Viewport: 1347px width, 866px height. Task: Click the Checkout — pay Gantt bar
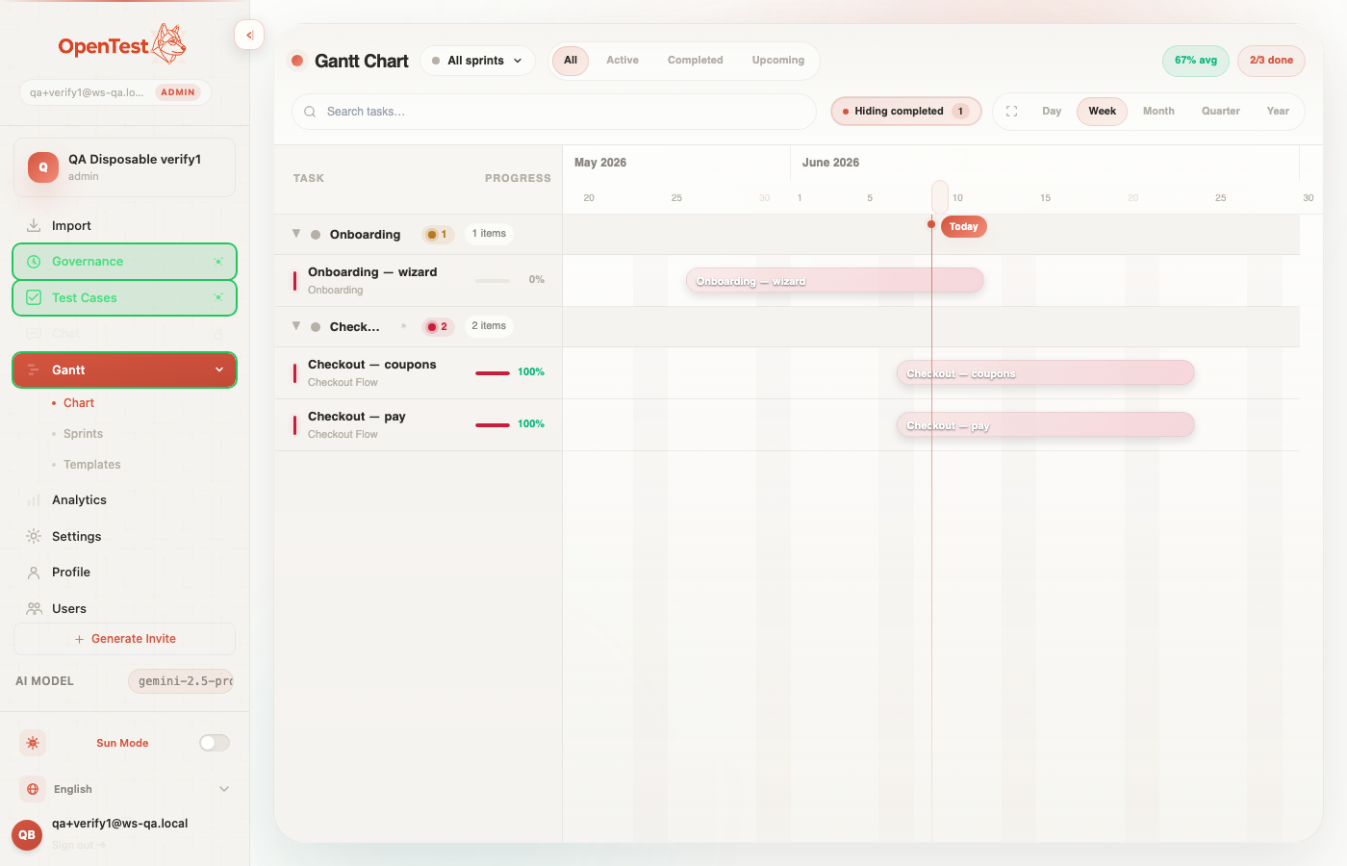point(1045,425)
